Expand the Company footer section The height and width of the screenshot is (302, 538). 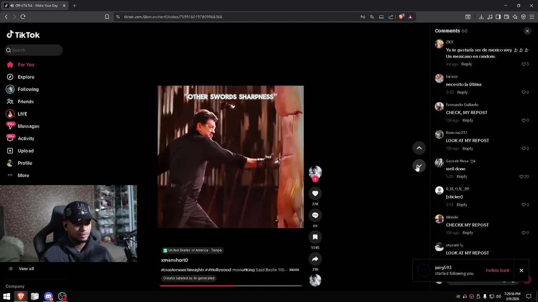(x=15, y=286)
